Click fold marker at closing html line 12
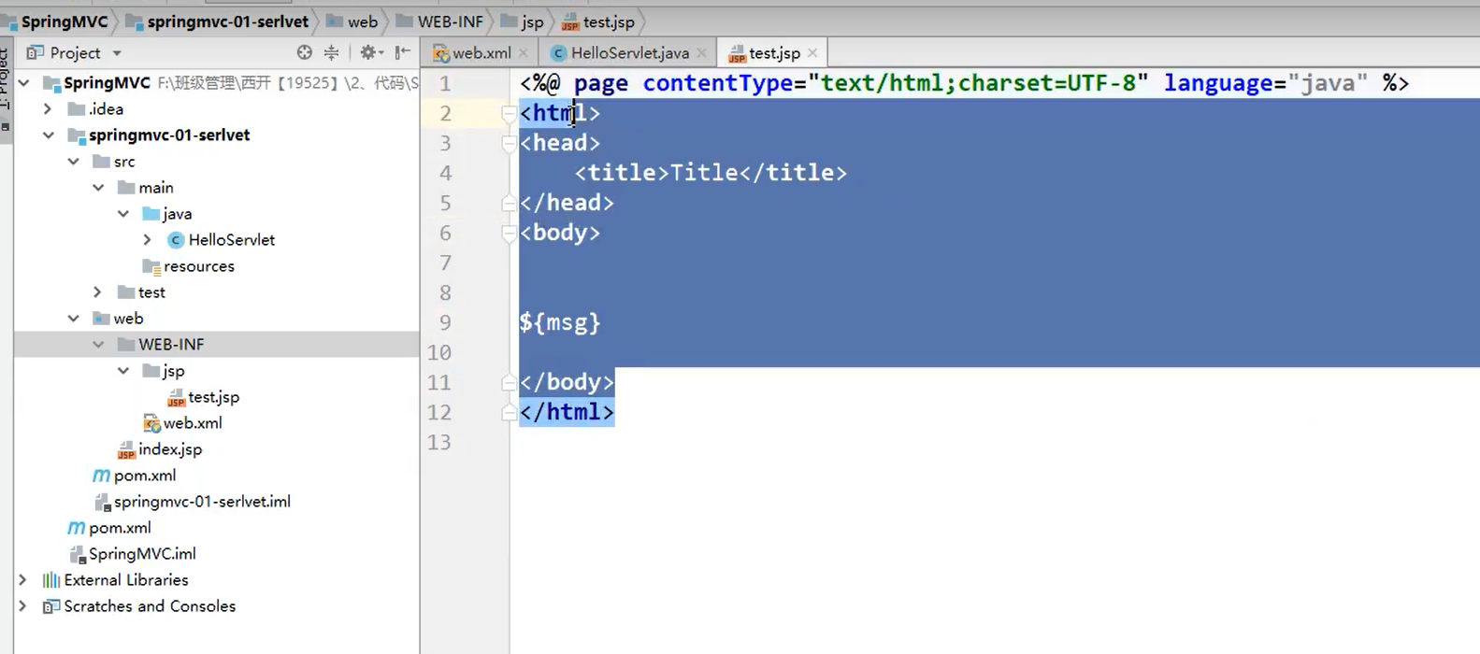 pyautogui.click(x=509, y=412)
